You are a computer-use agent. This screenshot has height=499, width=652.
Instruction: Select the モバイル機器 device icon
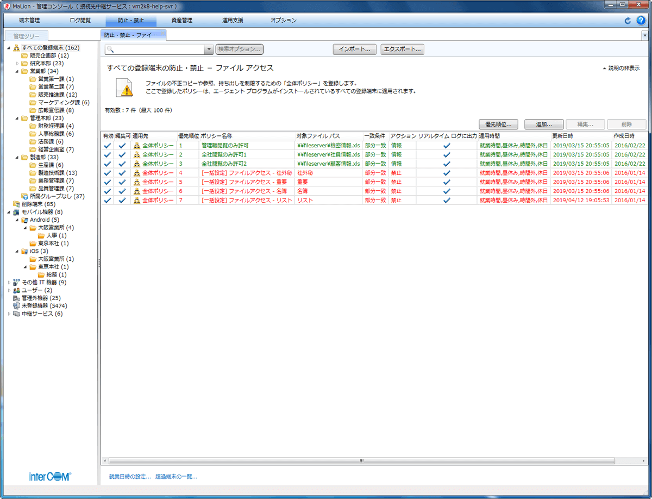16,212
